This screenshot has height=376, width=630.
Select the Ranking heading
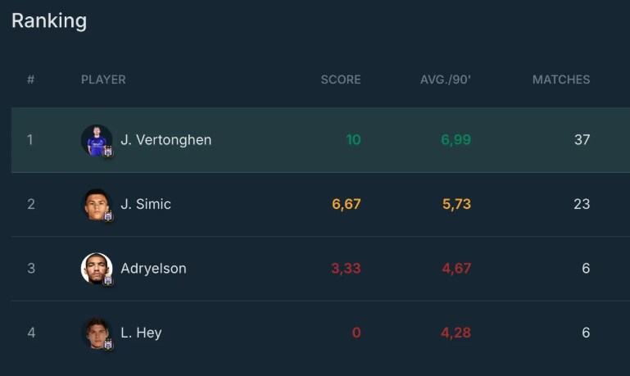pos(49,21)
